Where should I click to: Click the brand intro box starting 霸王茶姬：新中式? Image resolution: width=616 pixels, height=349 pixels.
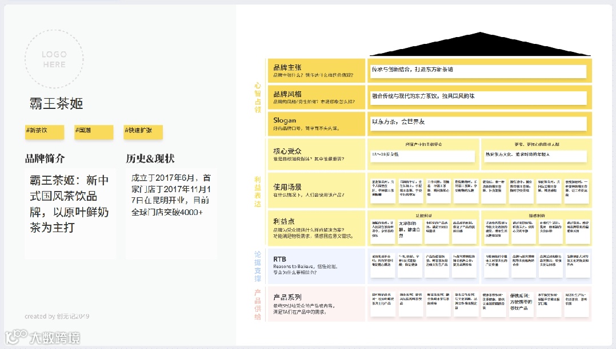click(x=70, y=213)
